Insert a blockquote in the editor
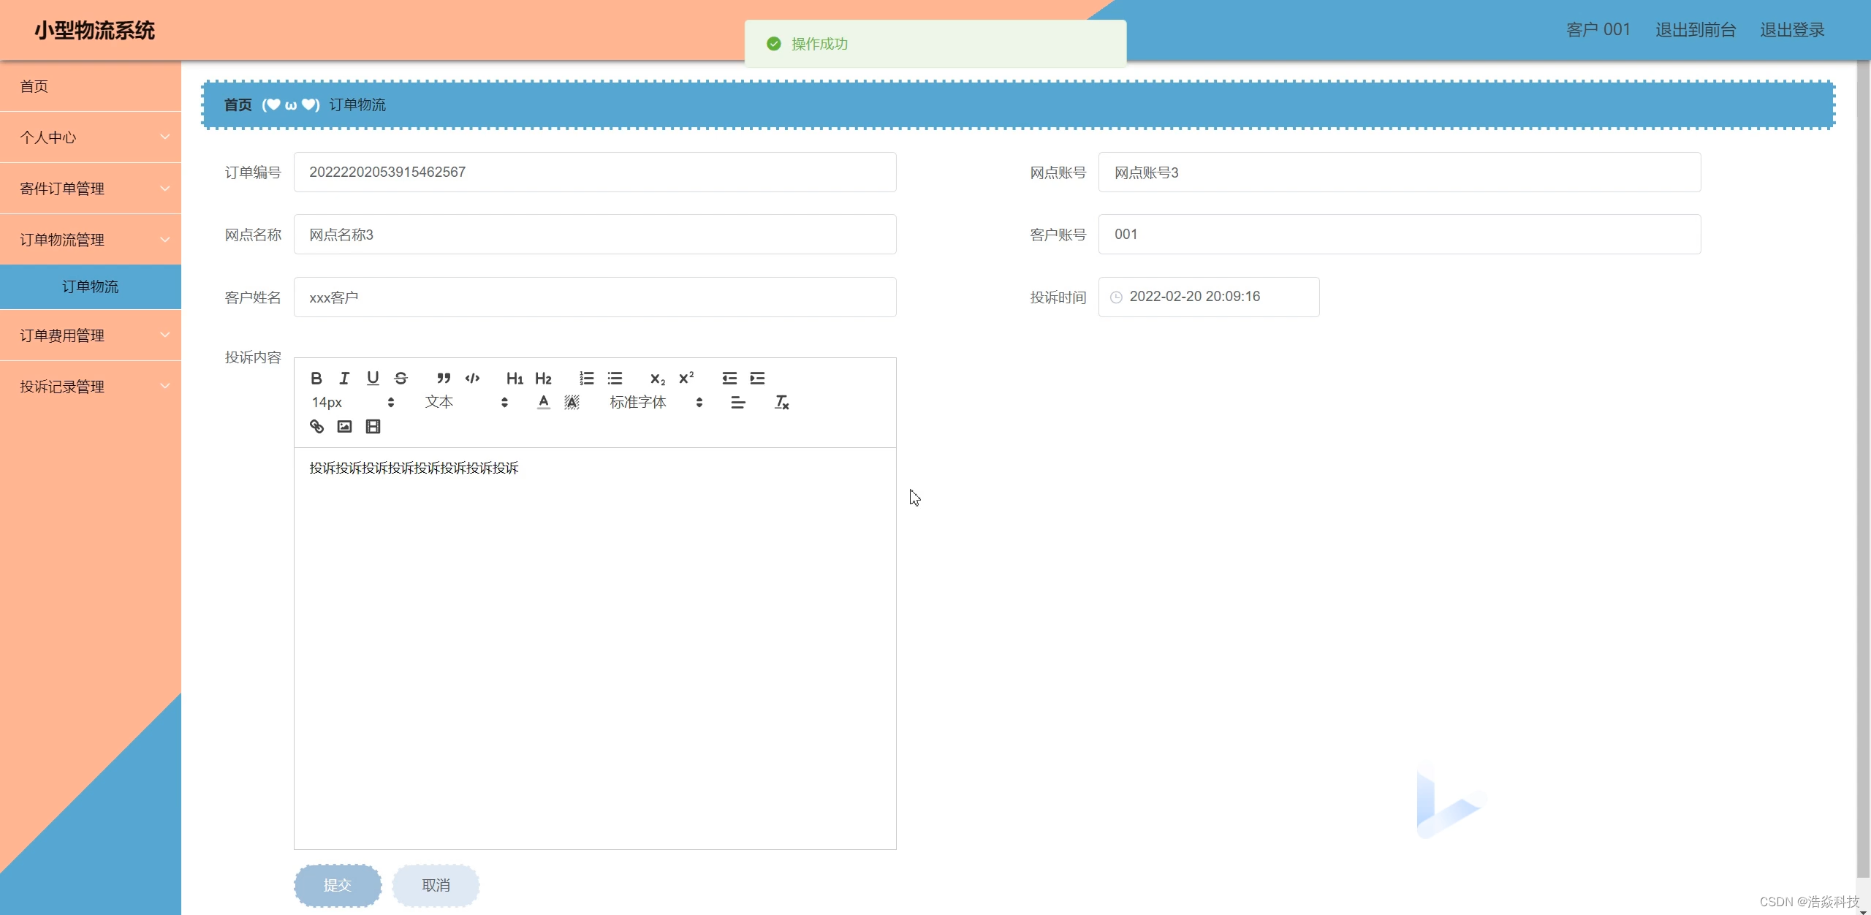Image resolution: width=1871 pixels, height=915 pixels. (443, 378)
